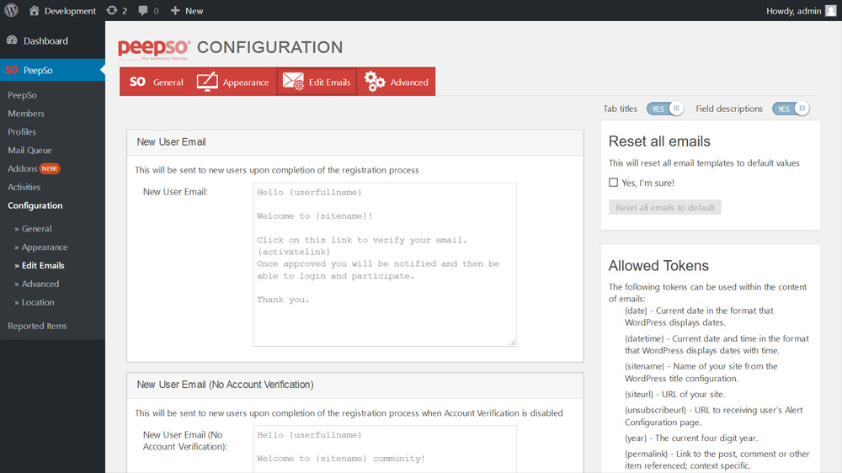
Task: Click the {date} token description
Action: coord(699,316)
